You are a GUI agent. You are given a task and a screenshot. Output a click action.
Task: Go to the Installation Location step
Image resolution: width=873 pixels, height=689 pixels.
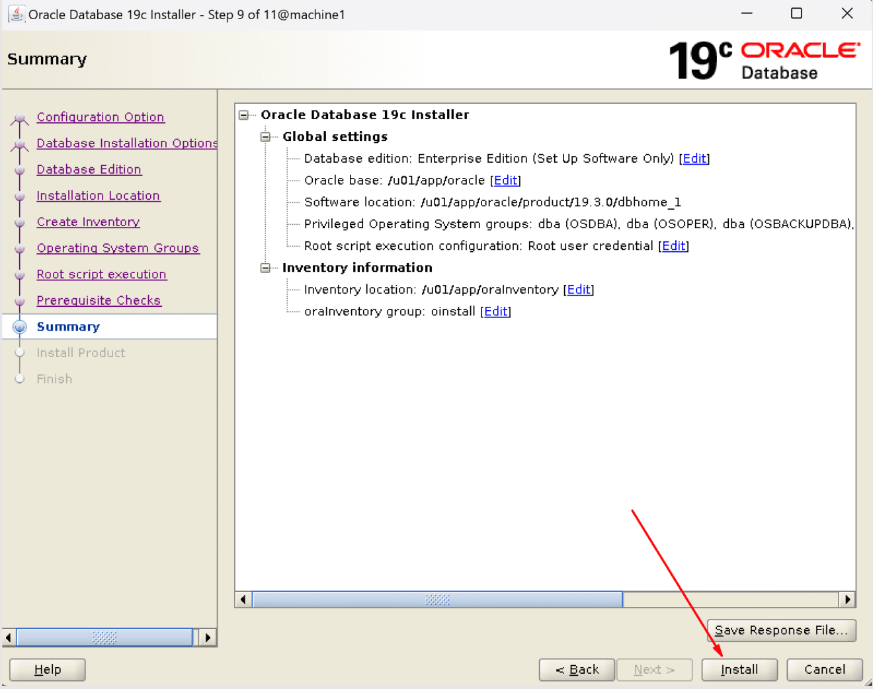(x=98, y=196)
